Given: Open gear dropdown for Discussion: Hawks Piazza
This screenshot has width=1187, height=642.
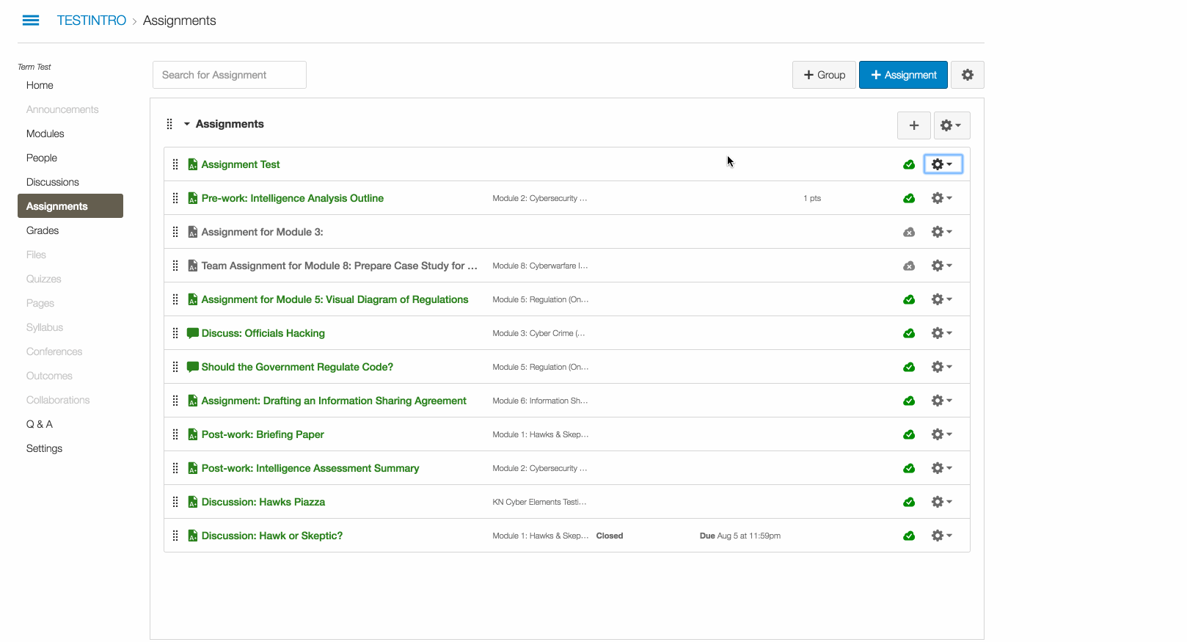Looking at the screenshot, I should point(941,502).
